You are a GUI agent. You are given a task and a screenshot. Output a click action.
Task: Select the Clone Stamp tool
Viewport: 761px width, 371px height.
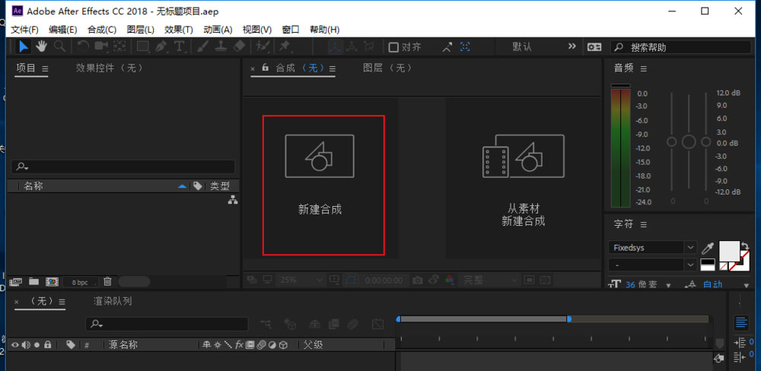tap(221, 46)
